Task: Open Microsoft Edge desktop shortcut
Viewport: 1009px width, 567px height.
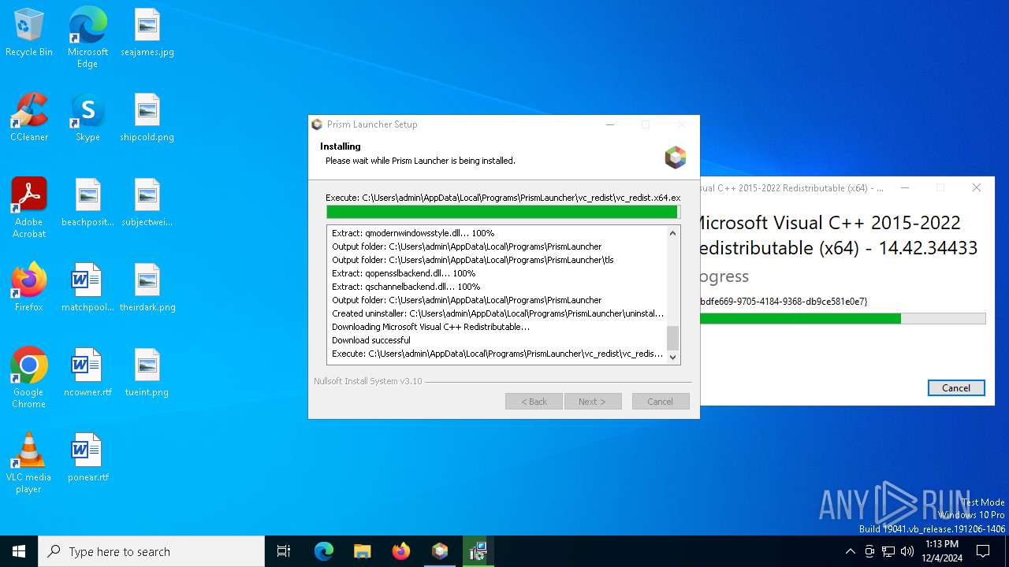Action: 87,37
